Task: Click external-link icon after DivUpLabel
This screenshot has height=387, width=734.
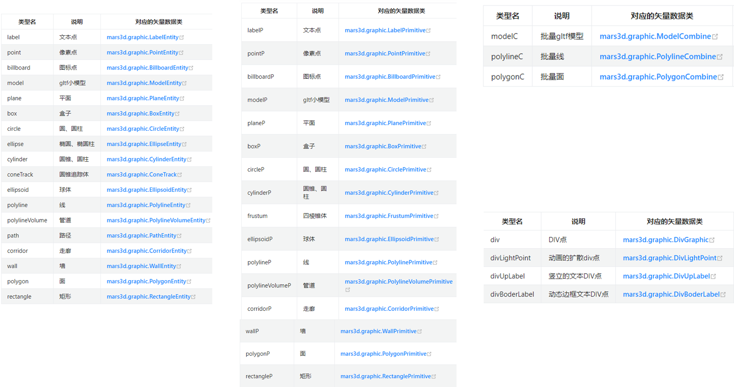Action: pos(713,276)
